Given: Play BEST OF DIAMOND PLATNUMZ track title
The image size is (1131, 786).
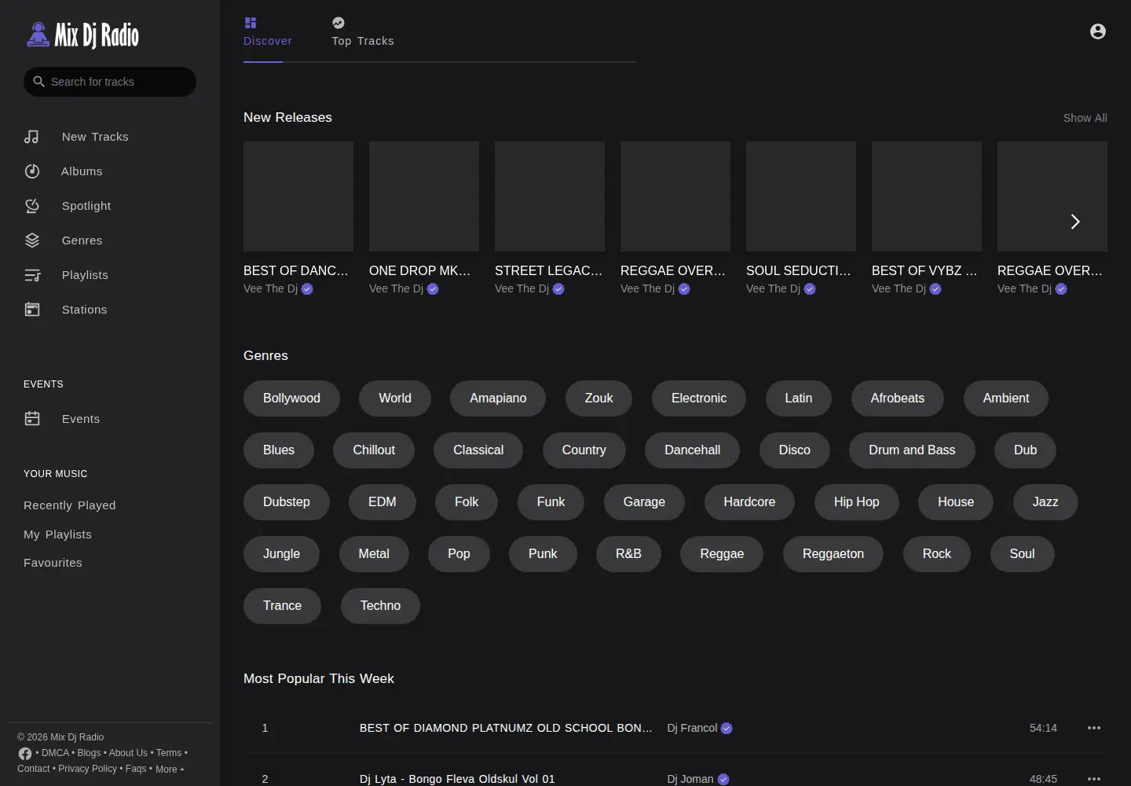Looking at the screenshot, I should point(506,728).
